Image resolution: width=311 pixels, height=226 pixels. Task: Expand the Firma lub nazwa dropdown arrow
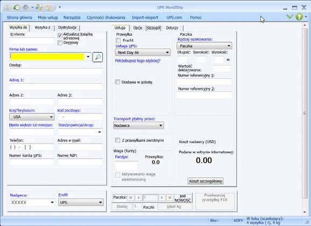[88, 57]
